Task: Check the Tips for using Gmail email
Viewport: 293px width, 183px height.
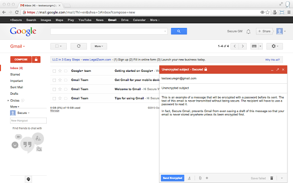Action: pos(54,98)
